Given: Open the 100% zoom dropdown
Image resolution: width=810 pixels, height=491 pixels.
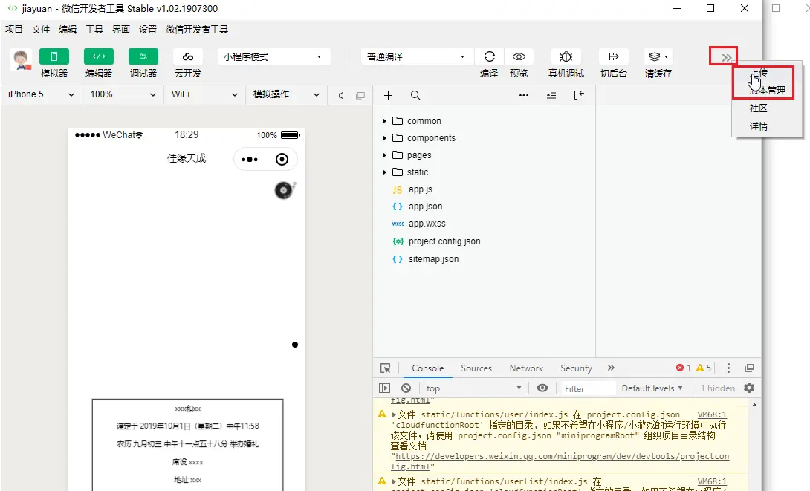Looking at the screenshot, I should 123,94.
